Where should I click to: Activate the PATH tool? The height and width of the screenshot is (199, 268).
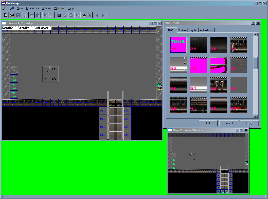pyautogui.click(x=89, y=15)
